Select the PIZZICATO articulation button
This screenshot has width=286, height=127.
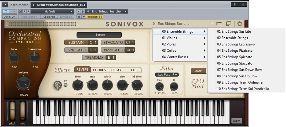[118, 50]
